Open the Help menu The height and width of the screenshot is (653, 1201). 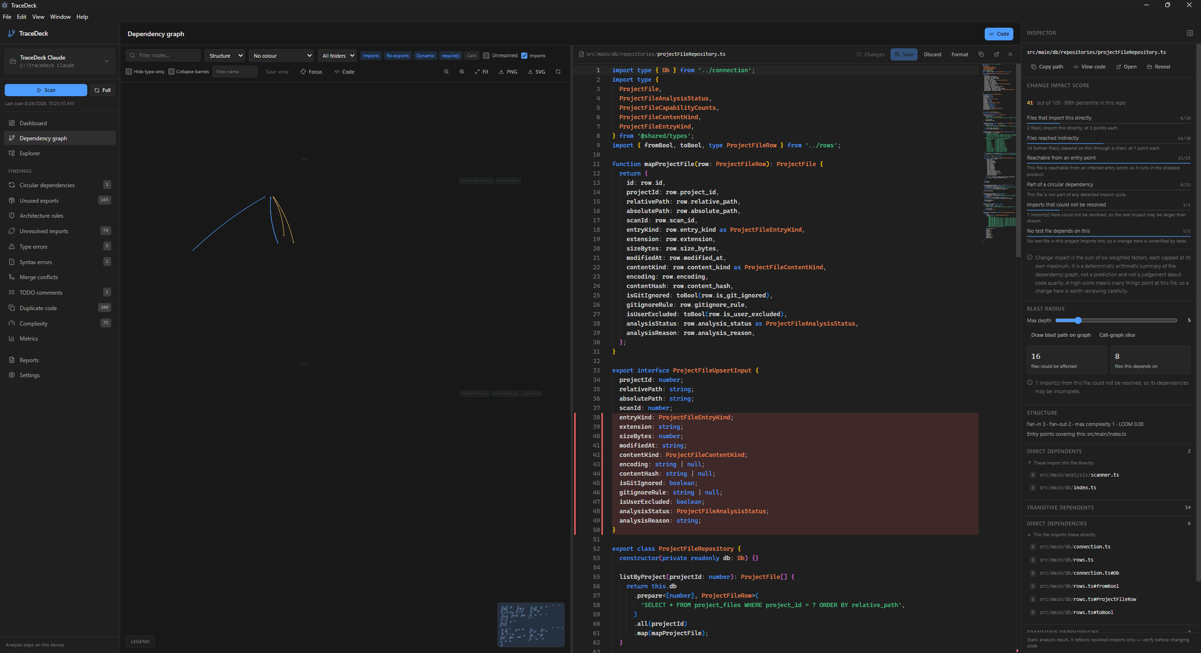tap(82, 17)
